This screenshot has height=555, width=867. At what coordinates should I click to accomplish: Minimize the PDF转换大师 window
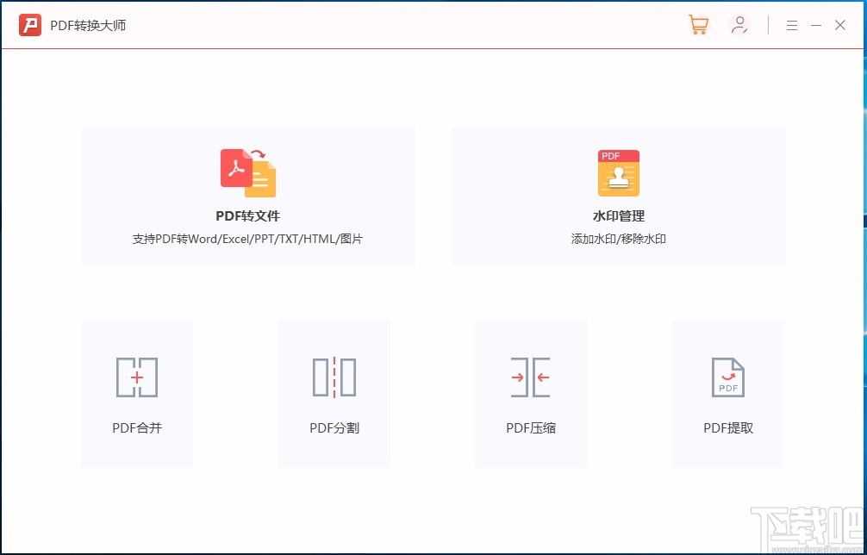point(816,26)
